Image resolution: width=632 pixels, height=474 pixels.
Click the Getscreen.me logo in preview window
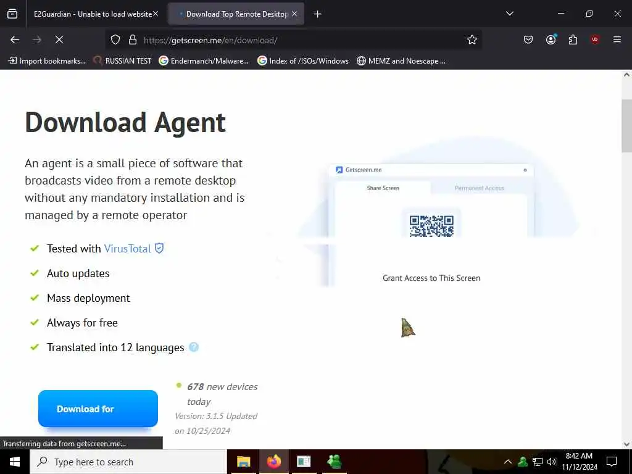pyautogui.click(x=339, y=170)
